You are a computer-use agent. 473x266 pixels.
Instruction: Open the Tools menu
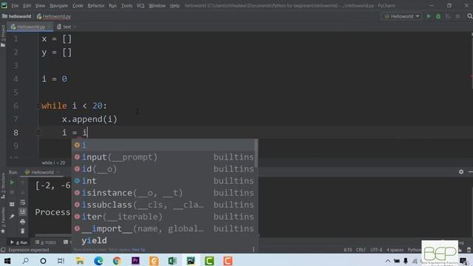(126, 6)
